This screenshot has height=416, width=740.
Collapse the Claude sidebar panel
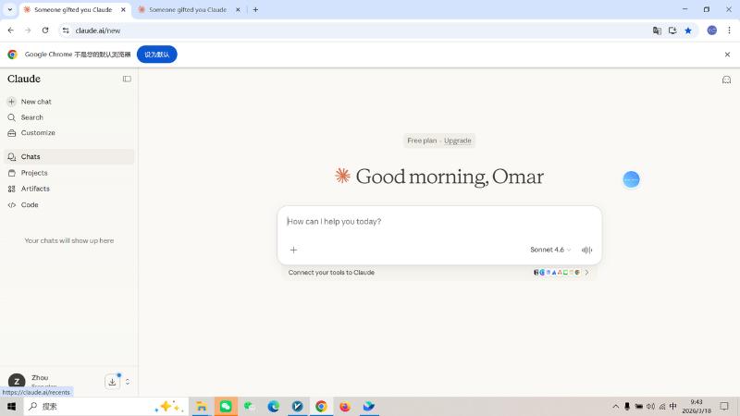127,79
